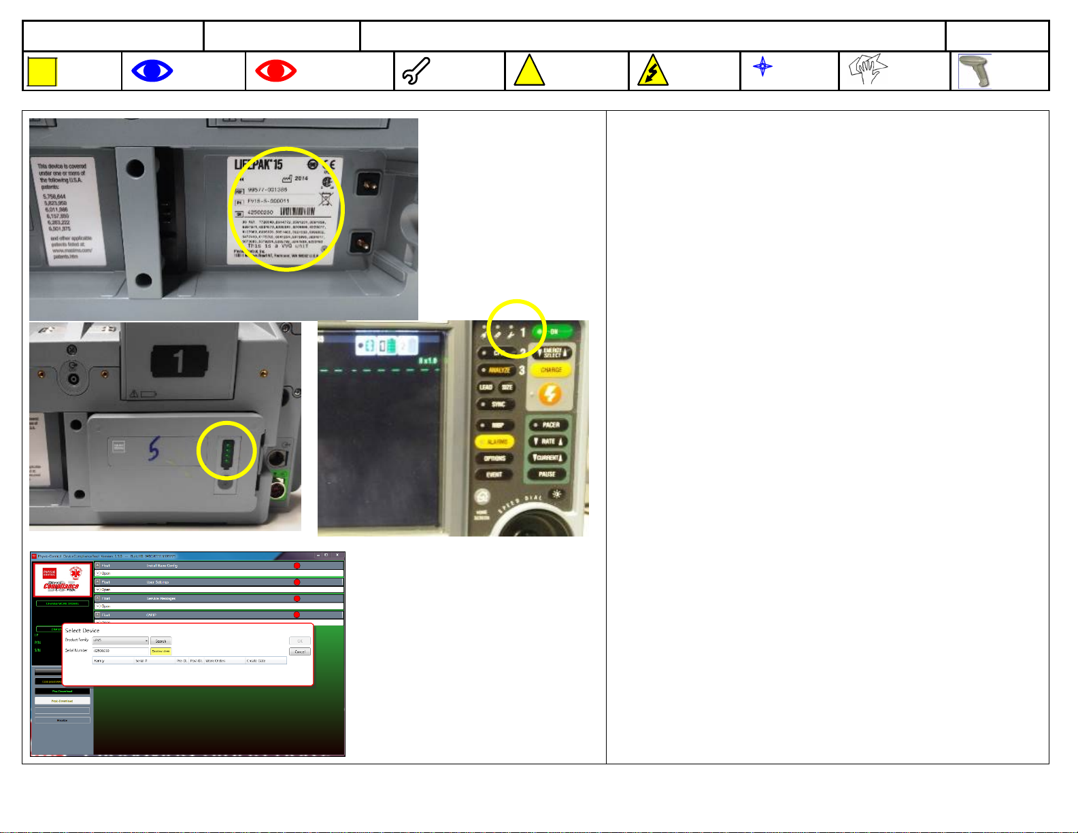Click the OPTIONS key in keypad photo
The width and height of the screenshot is (1078, 833).
click(x=495, y=458)
